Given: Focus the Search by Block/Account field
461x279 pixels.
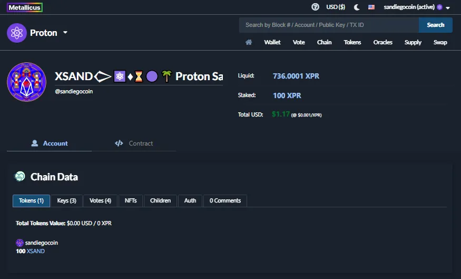Looking at the screenshot, I should point(329,25).
